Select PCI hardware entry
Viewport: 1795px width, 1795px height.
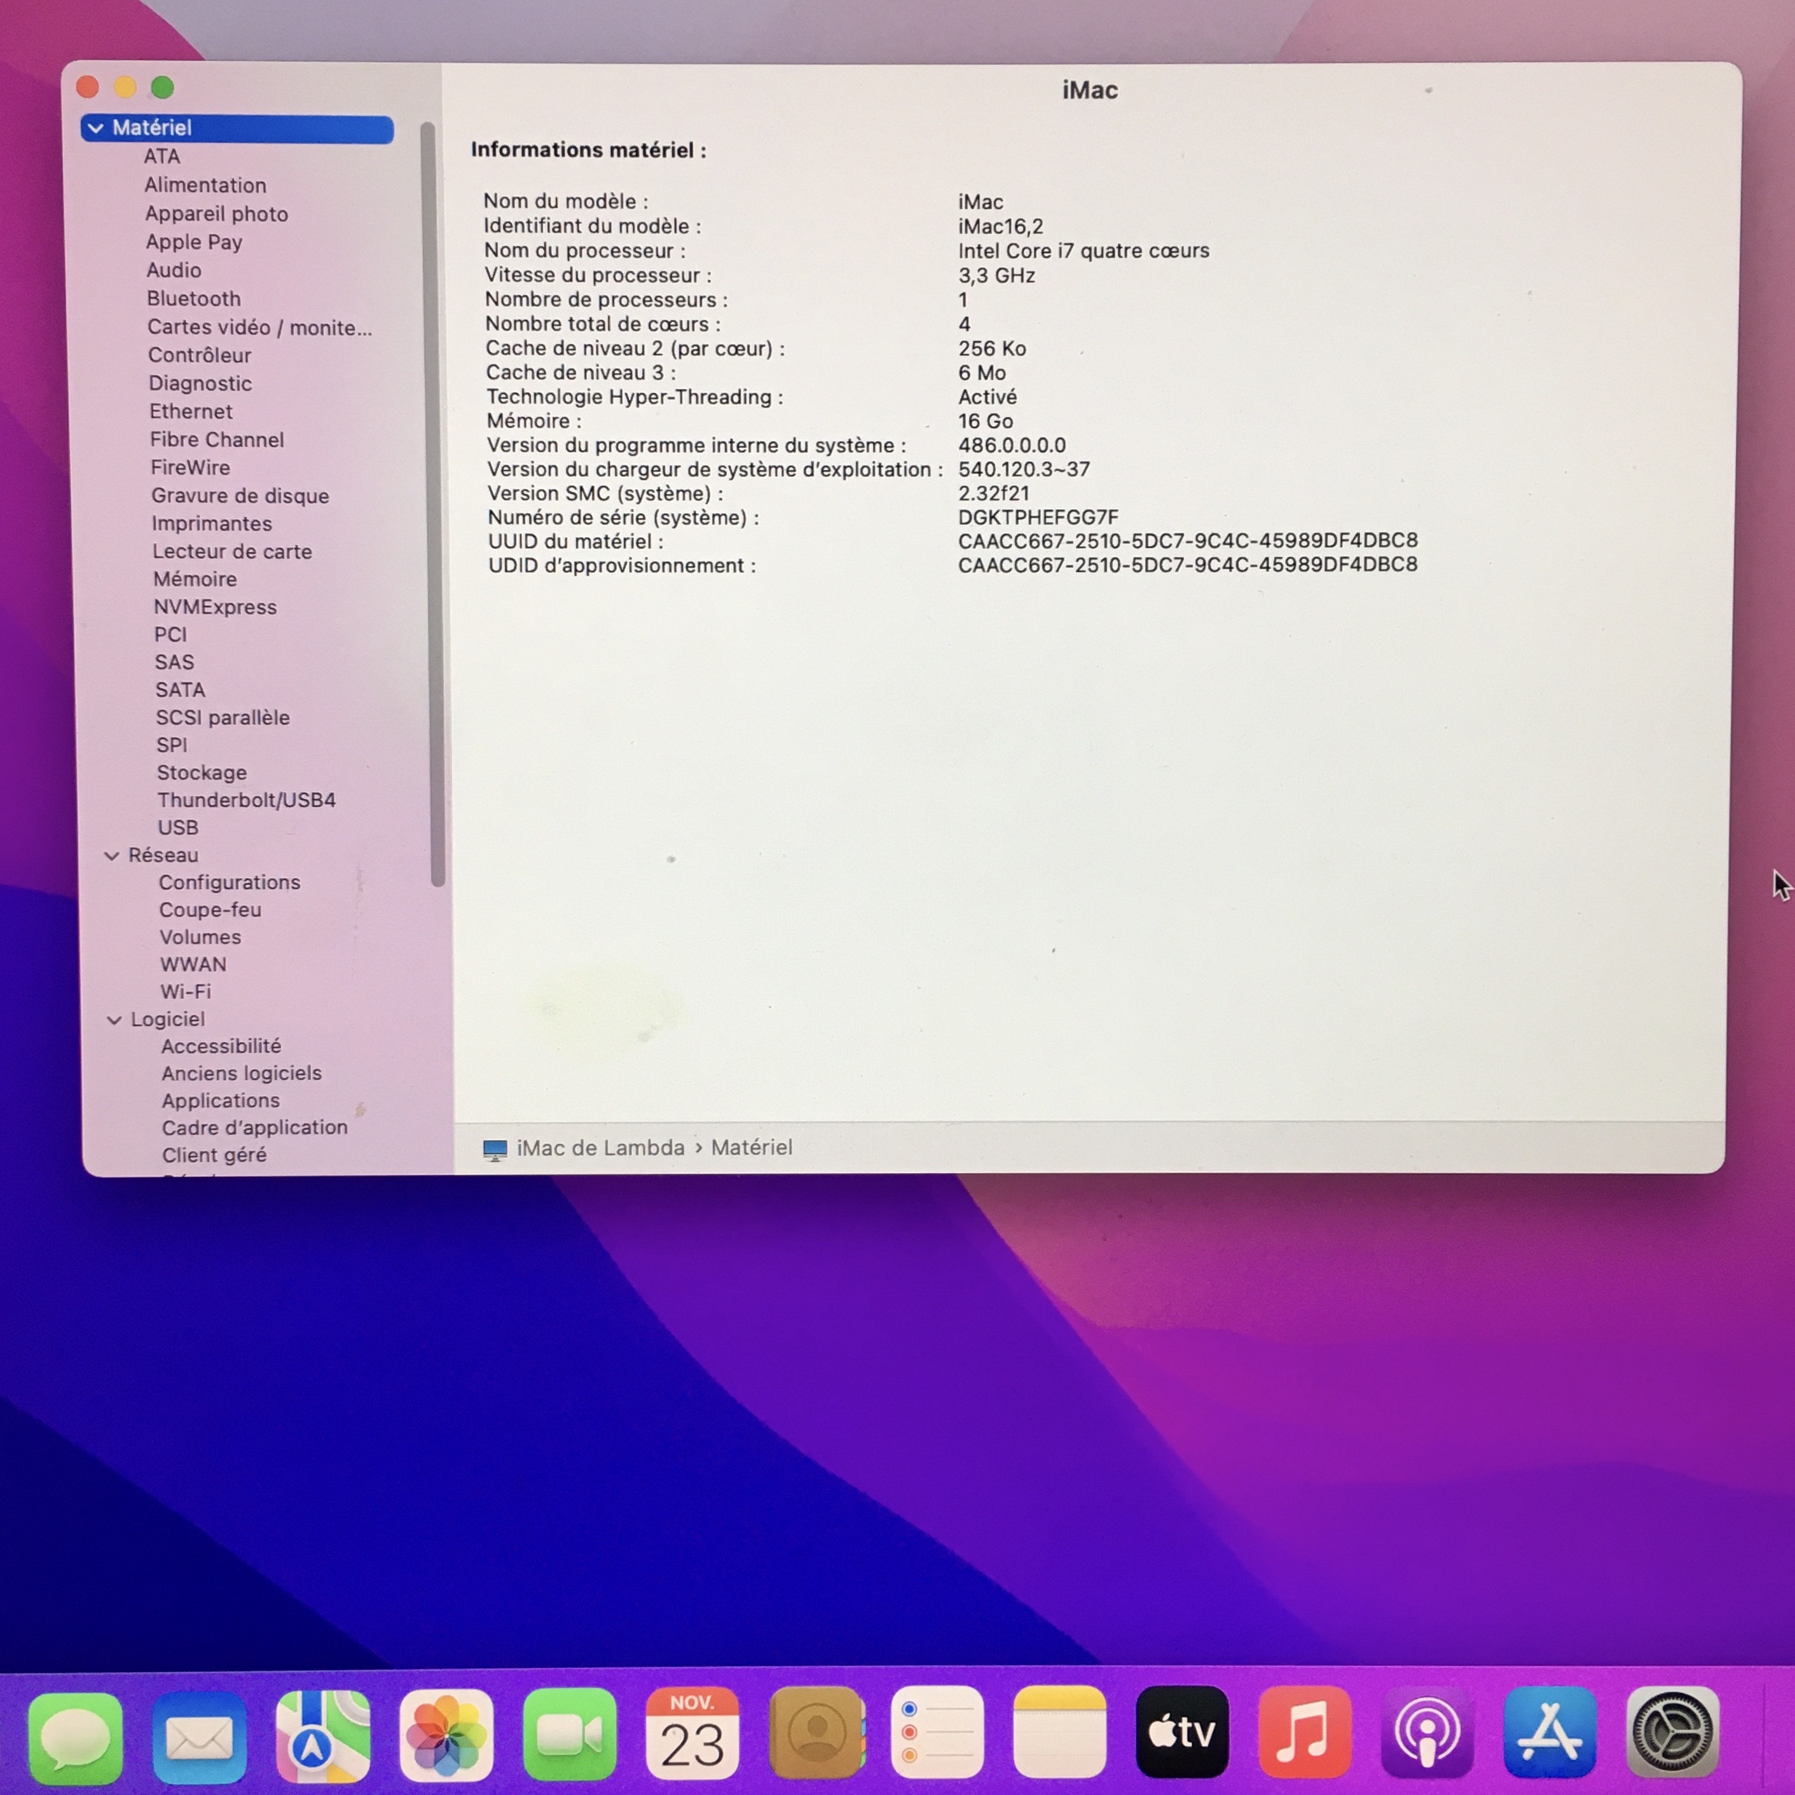171,635
